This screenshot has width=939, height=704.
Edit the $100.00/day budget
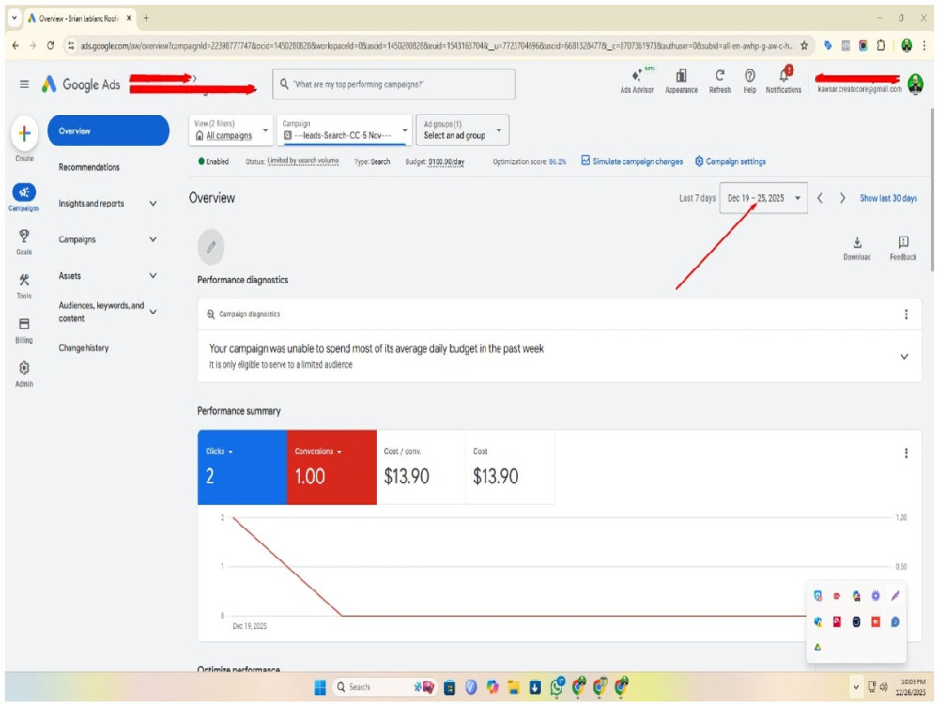[x=446, y=161]
